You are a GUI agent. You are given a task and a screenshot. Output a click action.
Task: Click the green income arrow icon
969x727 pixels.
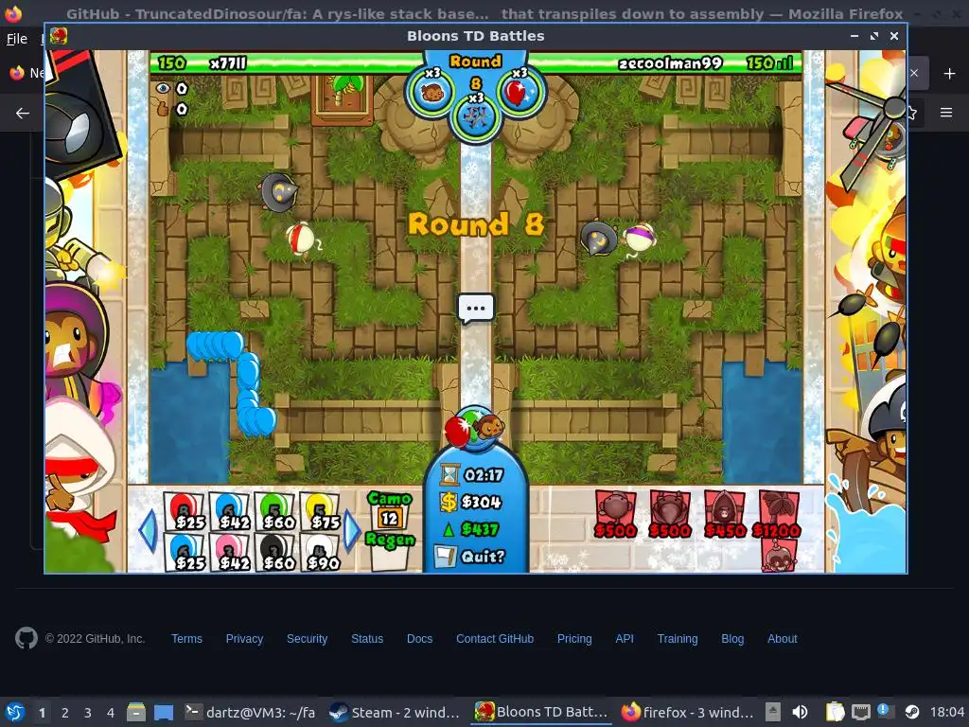pos(449,529)
